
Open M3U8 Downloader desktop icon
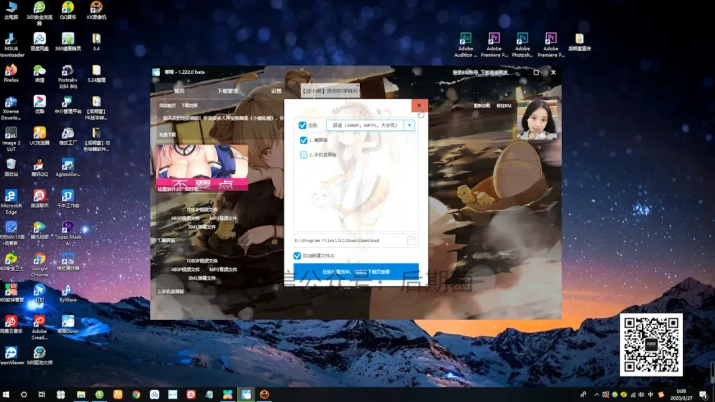[x=11, y=44]
